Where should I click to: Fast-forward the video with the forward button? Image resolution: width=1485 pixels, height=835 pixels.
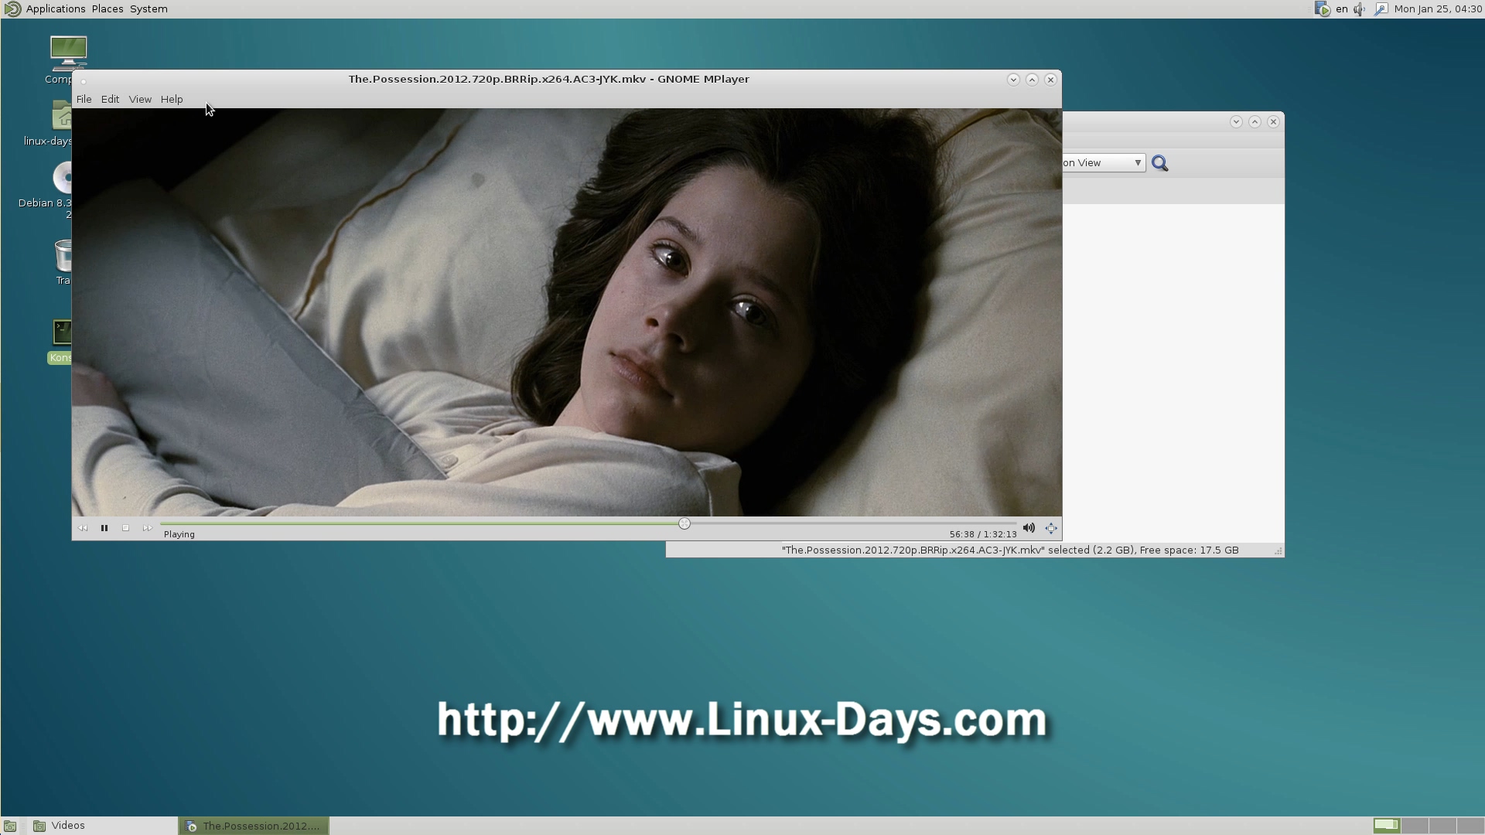pyautogui.click(x=147, y=528)
